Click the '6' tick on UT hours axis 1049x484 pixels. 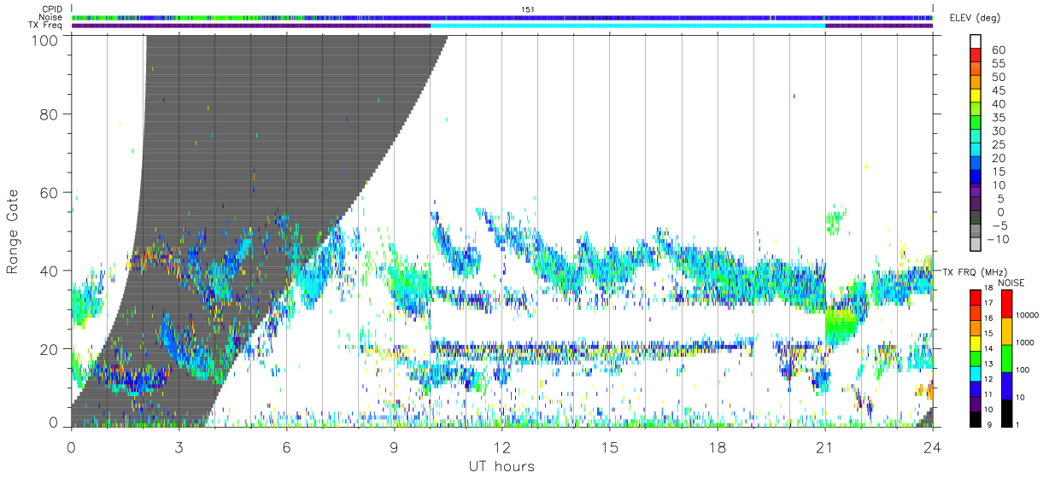click(x=287, y=446)
